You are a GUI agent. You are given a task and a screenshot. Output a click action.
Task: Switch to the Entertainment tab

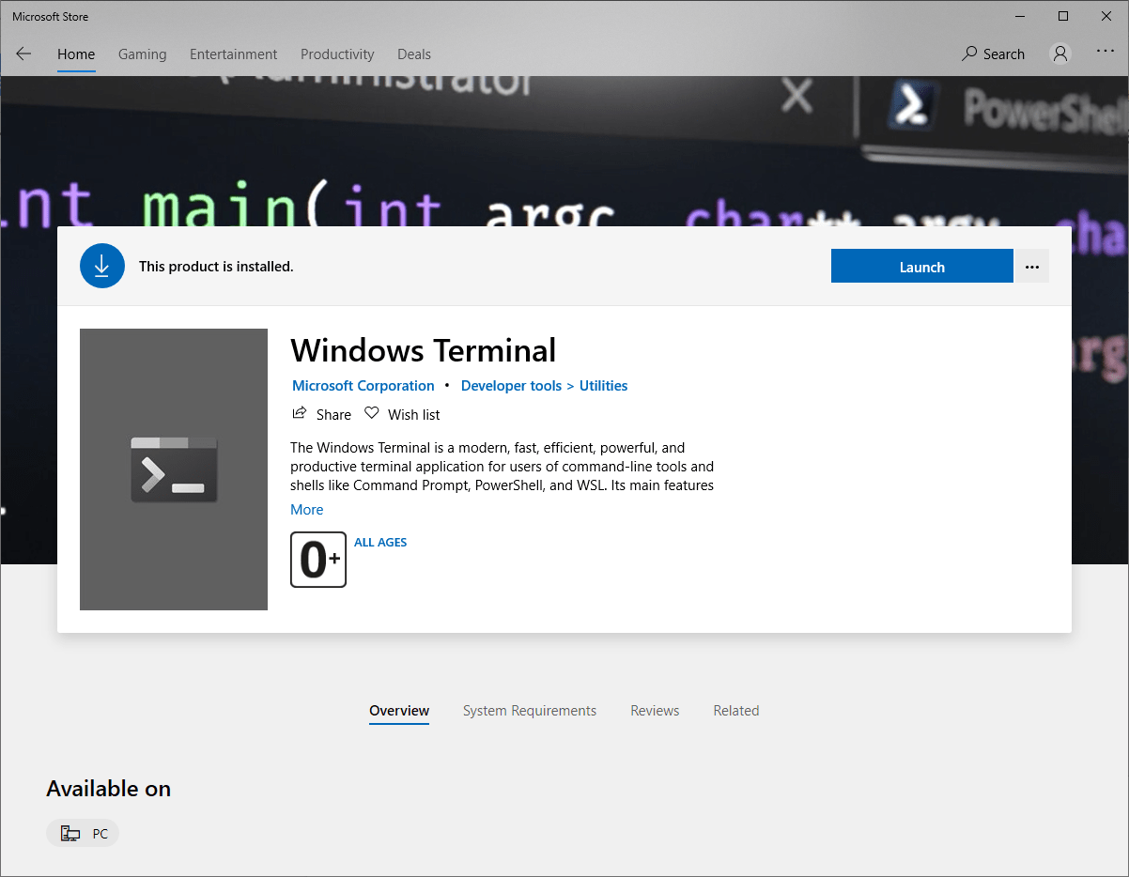[233, 54]
